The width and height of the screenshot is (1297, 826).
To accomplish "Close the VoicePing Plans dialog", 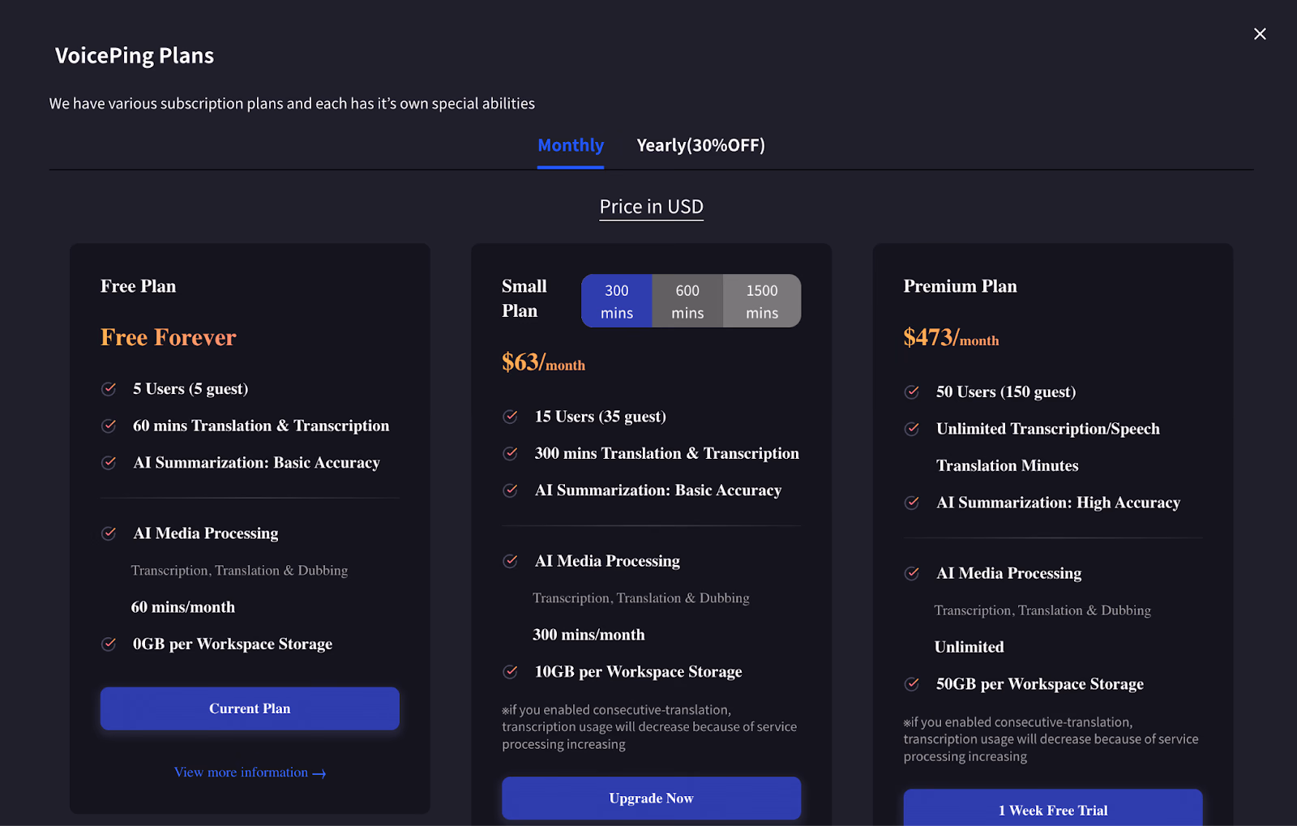I will pos(1260,34).
